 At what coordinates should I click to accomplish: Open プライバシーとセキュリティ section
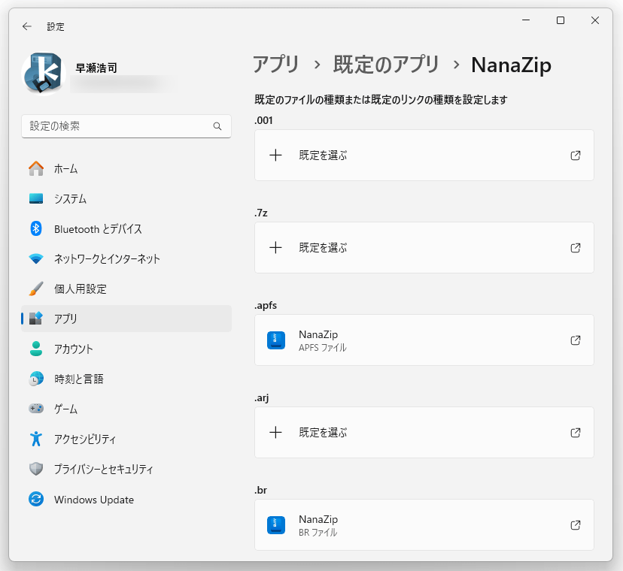tap(126, 469)
